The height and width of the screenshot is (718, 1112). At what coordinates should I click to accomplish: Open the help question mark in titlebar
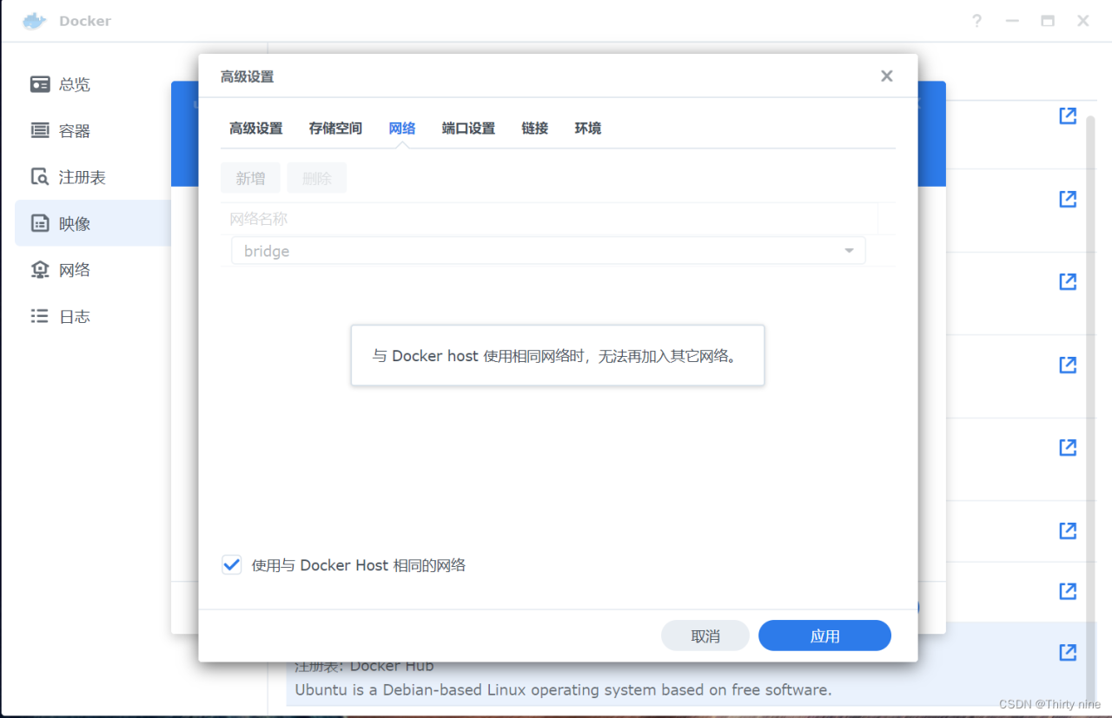[x=976, y=21]
